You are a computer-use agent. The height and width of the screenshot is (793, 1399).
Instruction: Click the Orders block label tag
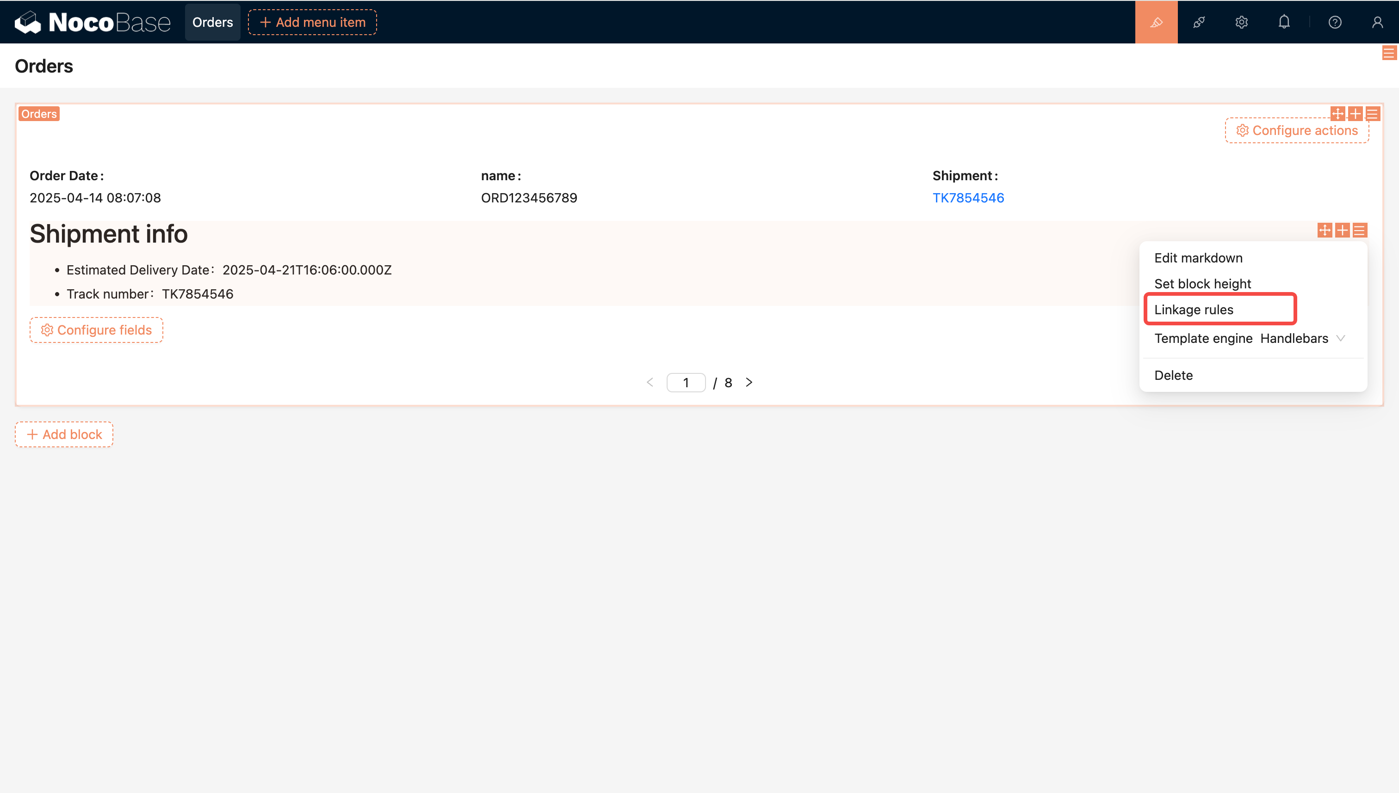39,114
